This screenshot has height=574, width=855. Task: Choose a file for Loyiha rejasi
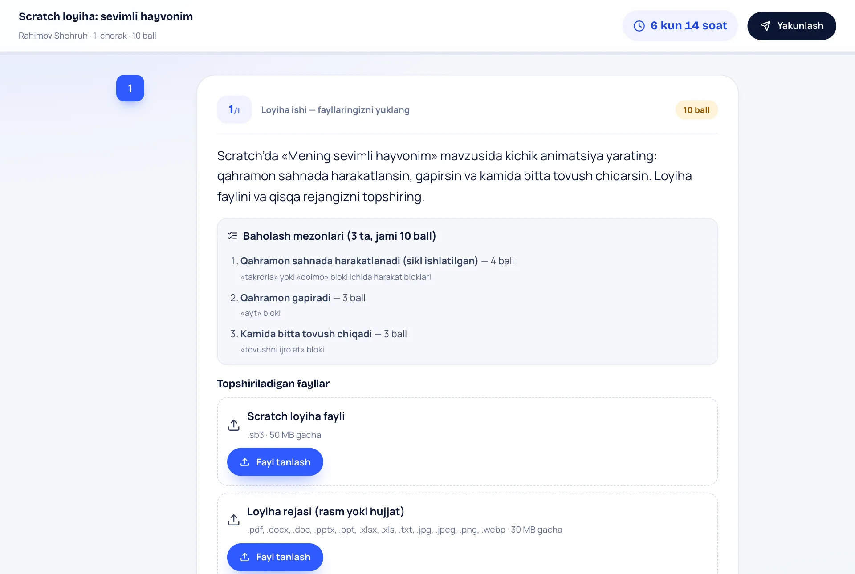click(275, 557)
